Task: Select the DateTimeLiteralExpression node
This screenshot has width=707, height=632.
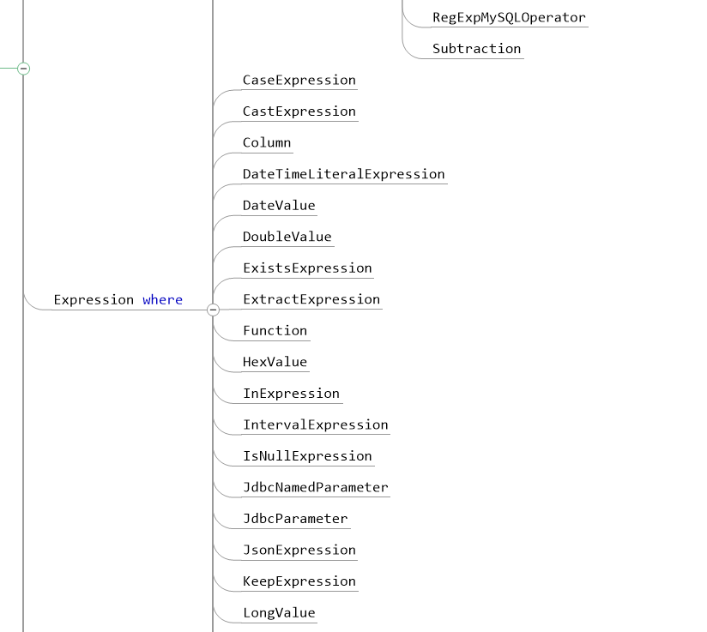Action: [344, 174]
